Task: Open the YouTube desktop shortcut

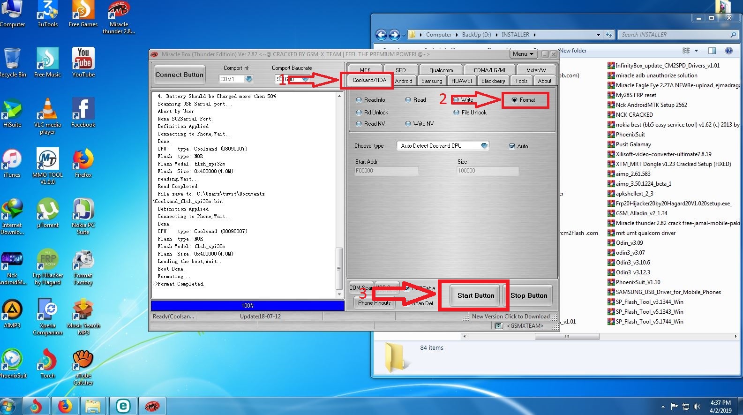Action: coord(83,62)
